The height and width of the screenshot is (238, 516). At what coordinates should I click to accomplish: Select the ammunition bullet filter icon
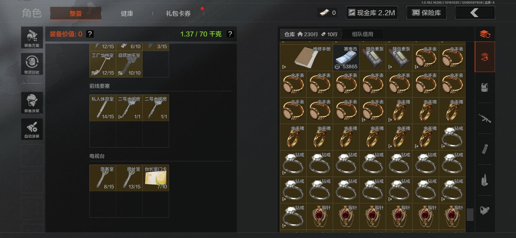click(x=485, y=180)
